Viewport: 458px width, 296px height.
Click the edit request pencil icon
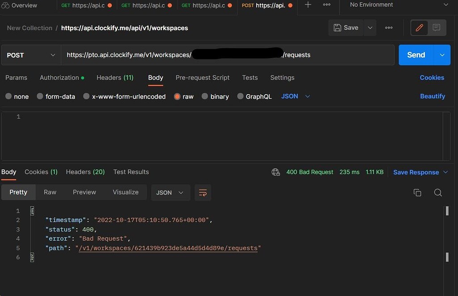(419, 28)
